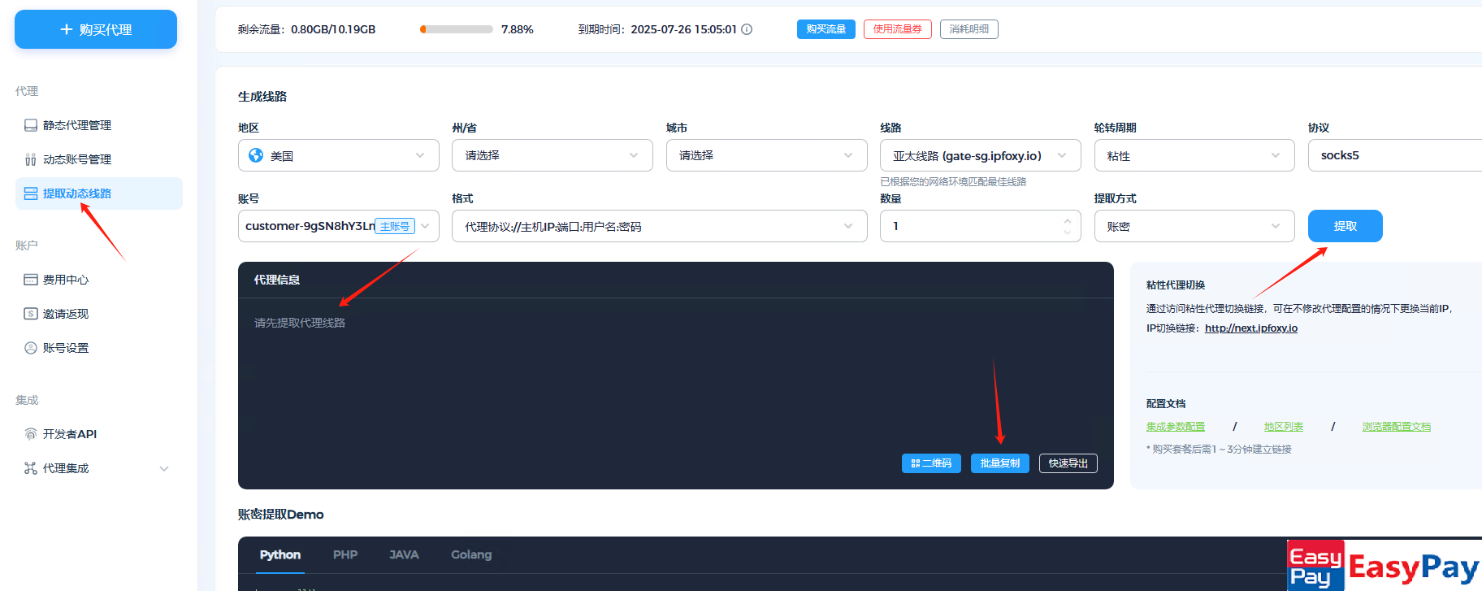Open the 地区 dropdown showing 美国
The image size is (1482, 591).
coord(338,155)
